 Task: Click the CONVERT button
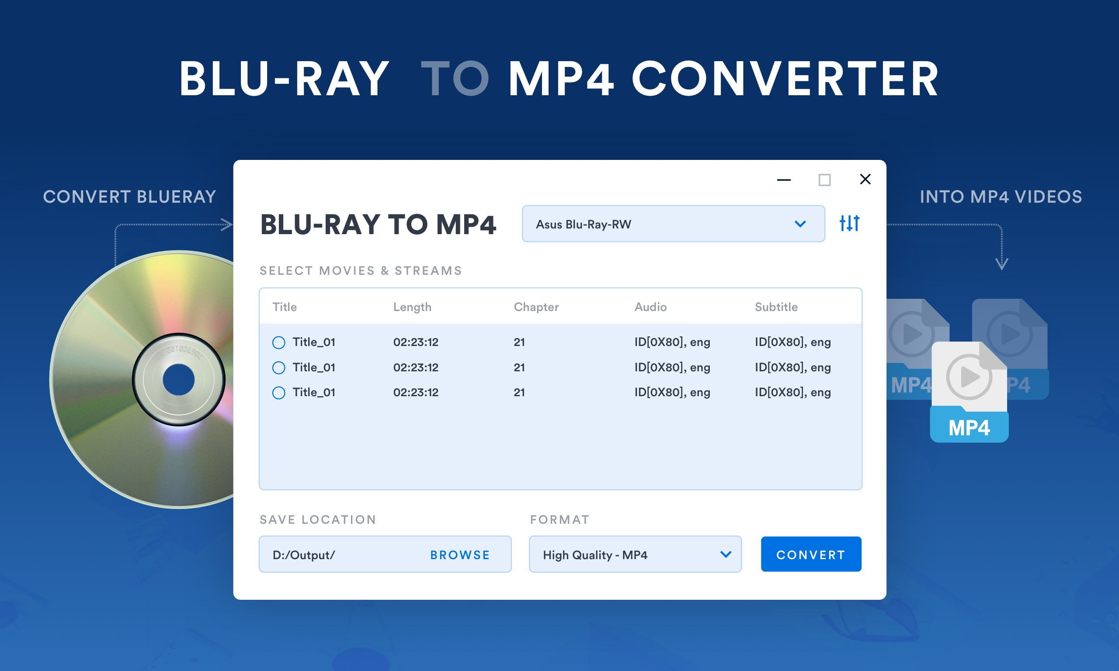tap(810, 554)
